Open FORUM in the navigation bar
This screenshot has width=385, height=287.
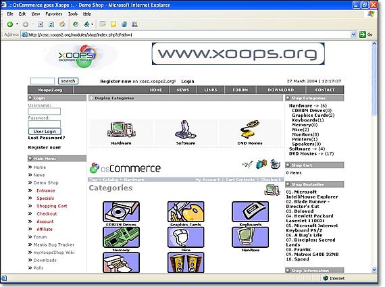(x=240, y=90)
